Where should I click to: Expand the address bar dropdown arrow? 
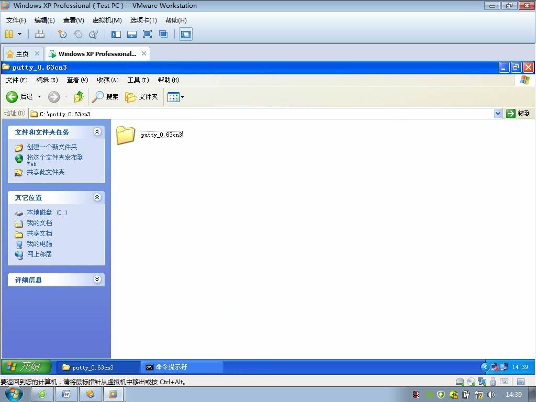[498, 114]
